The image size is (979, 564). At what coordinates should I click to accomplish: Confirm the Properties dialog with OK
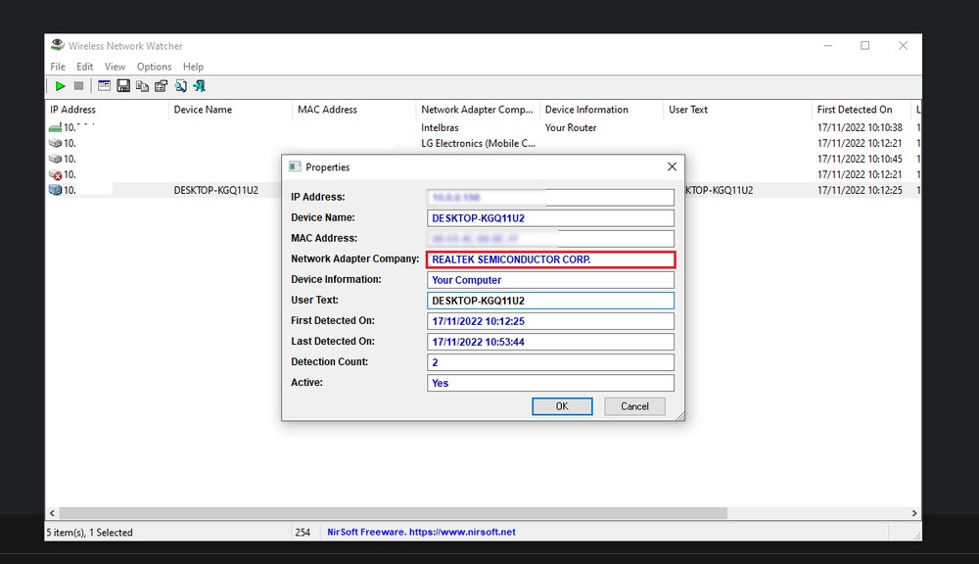tap(562, 406)
